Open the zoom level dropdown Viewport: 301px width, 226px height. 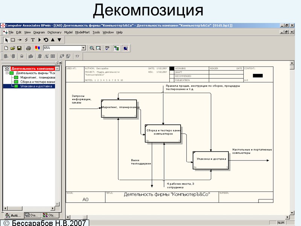point(83,48)
